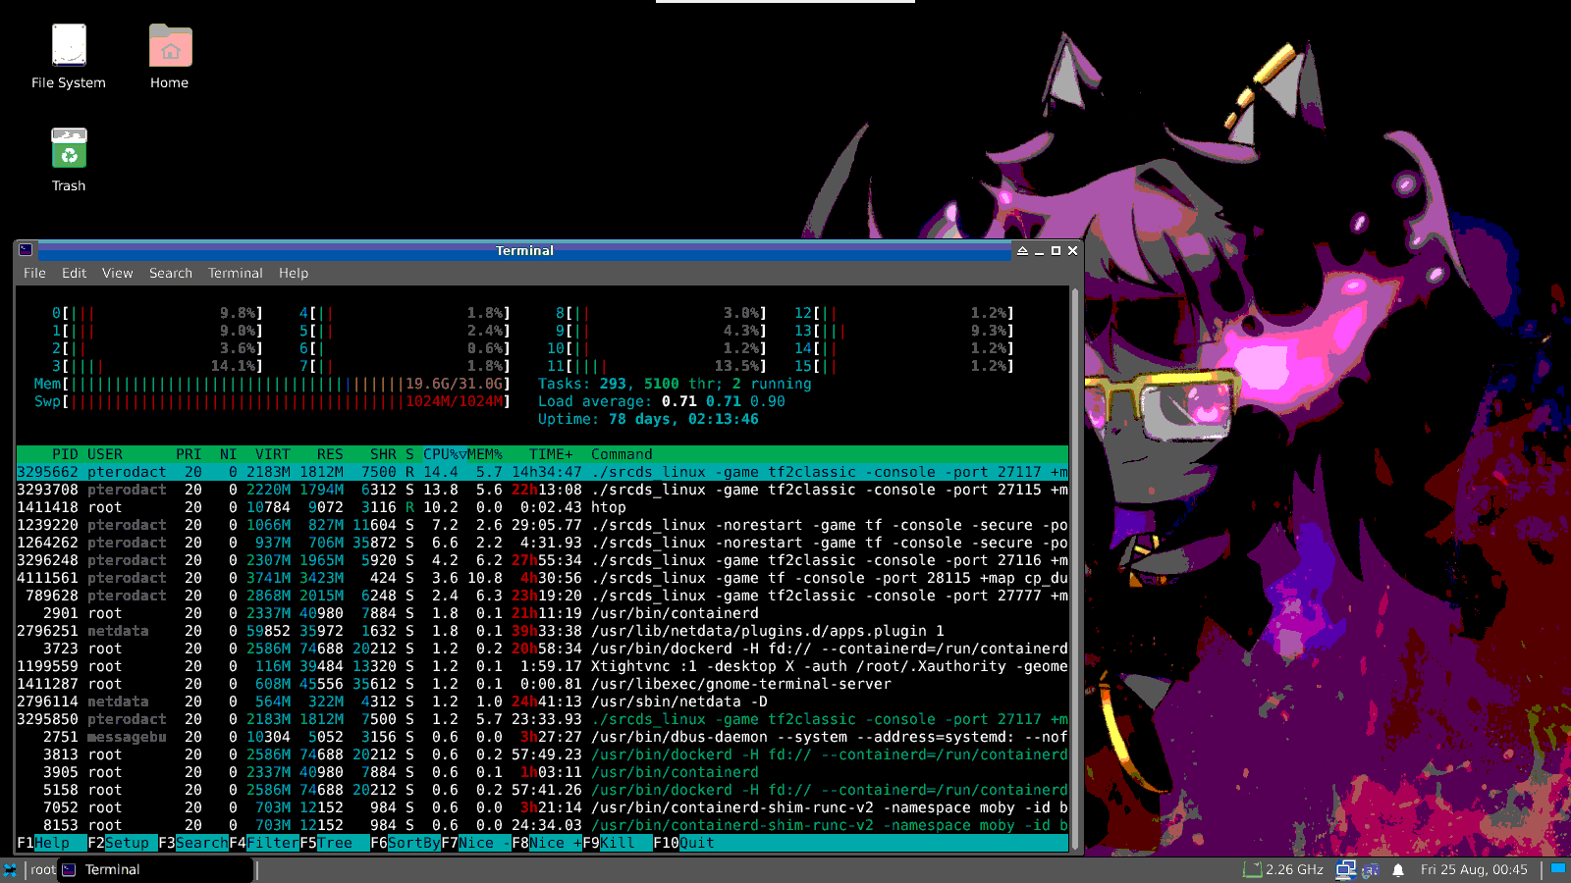
Task: Open the View menu in Terminal
Action: pyautogui.click(x=117, y=273)
